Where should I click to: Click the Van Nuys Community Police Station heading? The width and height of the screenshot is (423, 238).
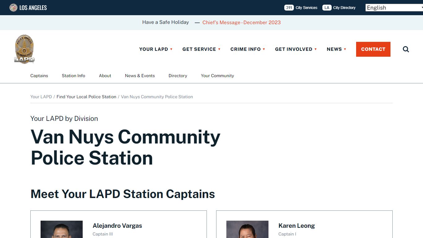(x=125, y=147)
